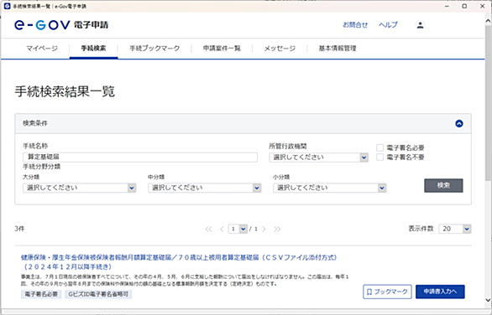
Task: Enable the 電子署名必要 checkbox
Action: click(x=380, y=147)
